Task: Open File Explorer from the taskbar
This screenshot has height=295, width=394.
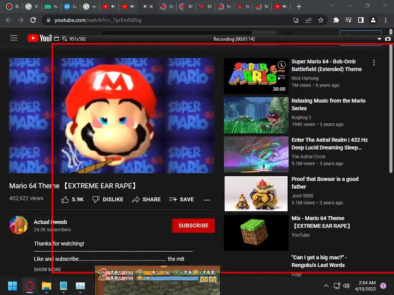Action: tap(47, 286)
